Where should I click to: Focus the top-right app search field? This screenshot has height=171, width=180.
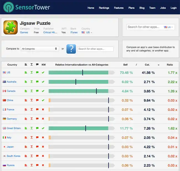tap(151, 27)
